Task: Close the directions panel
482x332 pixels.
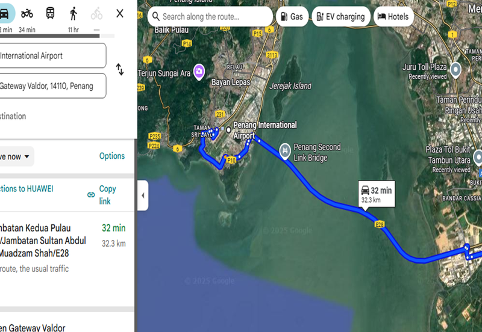Action: pyautogui.click(x=120, y=13)
